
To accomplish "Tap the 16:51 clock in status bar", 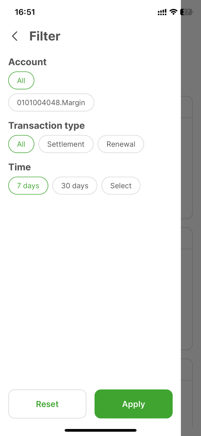I will [x=25, y=12].
